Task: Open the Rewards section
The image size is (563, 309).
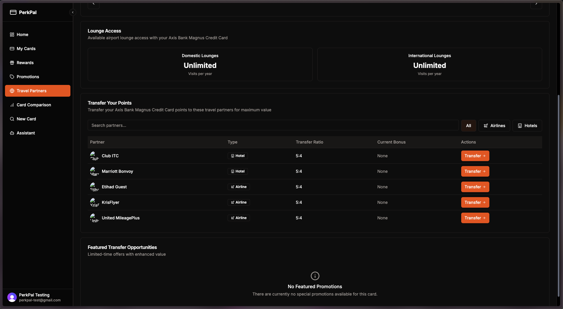Action: [38, 63]
